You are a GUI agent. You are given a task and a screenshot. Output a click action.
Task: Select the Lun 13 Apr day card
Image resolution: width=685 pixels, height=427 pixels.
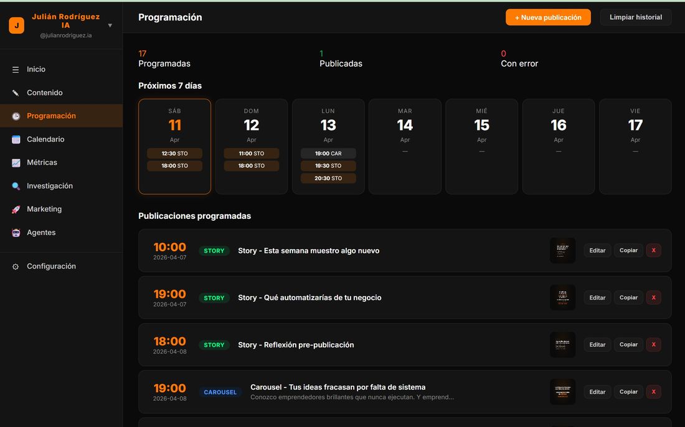328,147
